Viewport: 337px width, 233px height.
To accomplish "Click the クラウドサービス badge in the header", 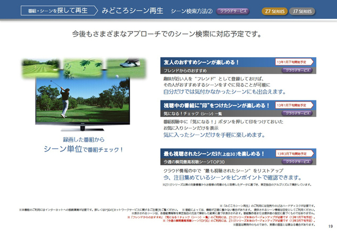I will 233,11.
